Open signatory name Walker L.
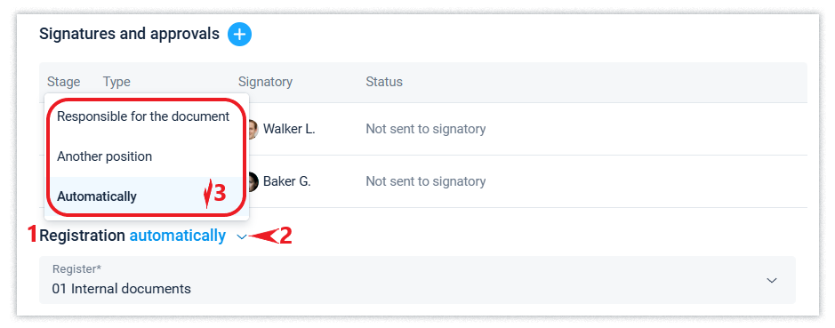 coord(289,129)
